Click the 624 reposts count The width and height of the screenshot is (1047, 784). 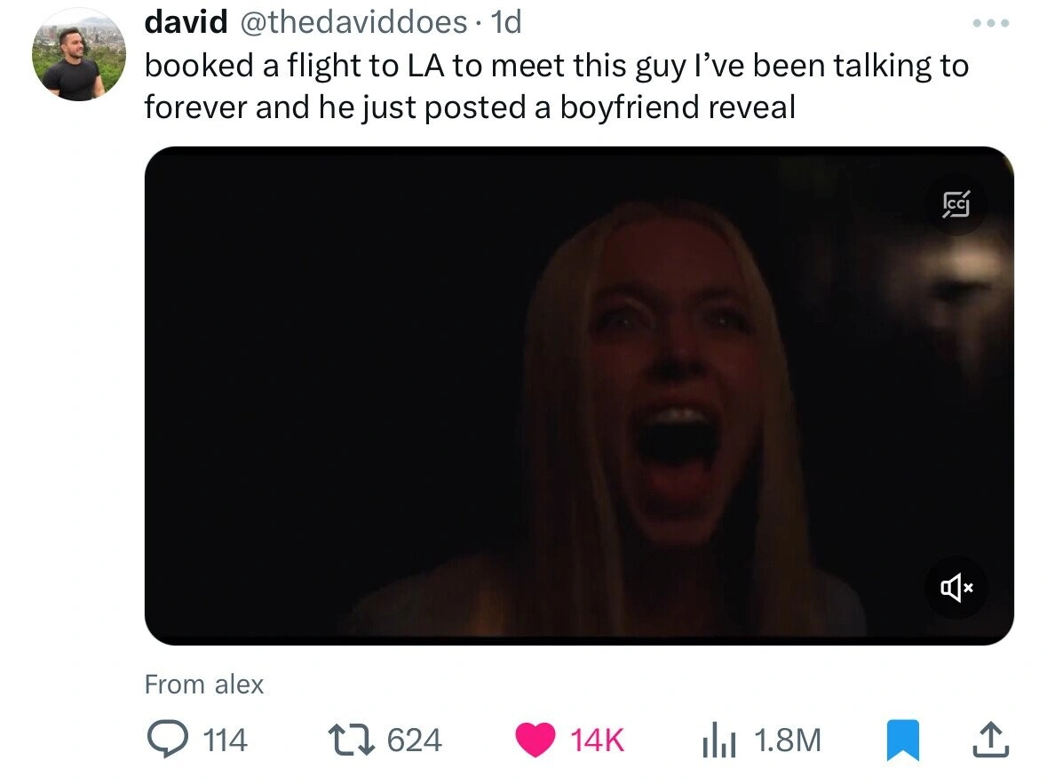415,740
